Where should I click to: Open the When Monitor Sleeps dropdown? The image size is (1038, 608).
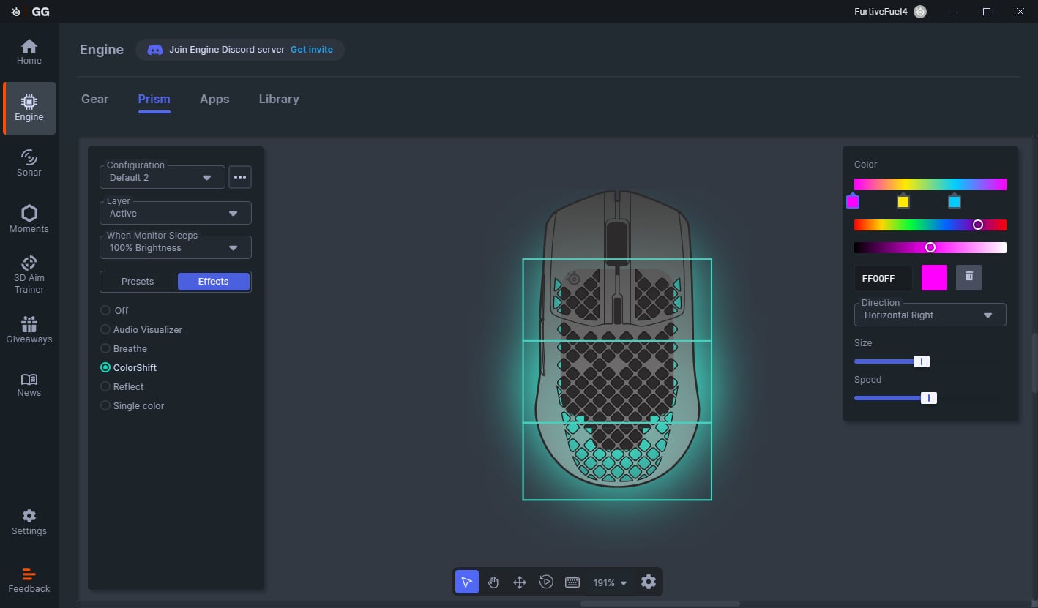[176, 248]
